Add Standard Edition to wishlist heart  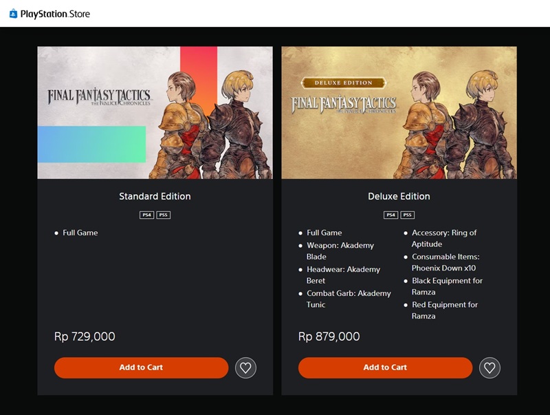tap(245, 368)
